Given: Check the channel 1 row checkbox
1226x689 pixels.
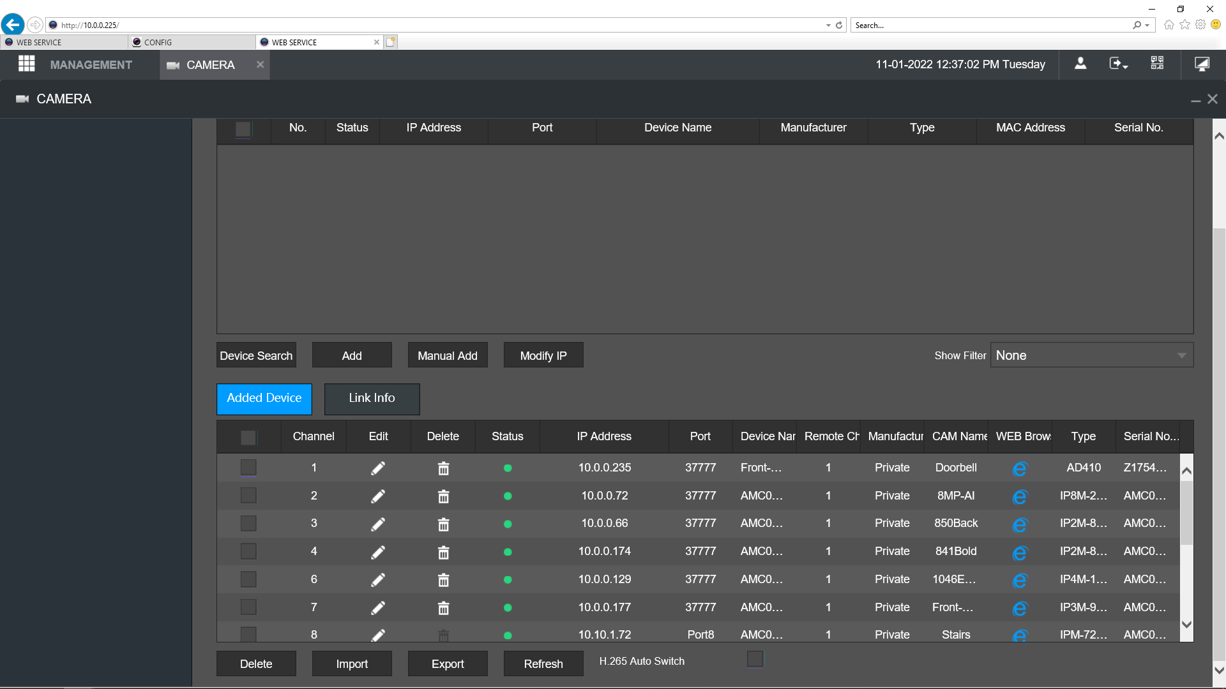Looking at the screenshot, I should pyautogui.click(x=248, y=468).
